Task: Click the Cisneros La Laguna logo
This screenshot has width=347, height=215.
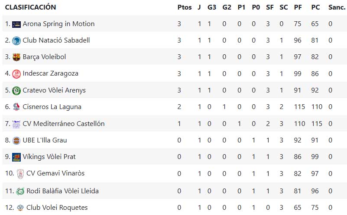Action: 16,107
